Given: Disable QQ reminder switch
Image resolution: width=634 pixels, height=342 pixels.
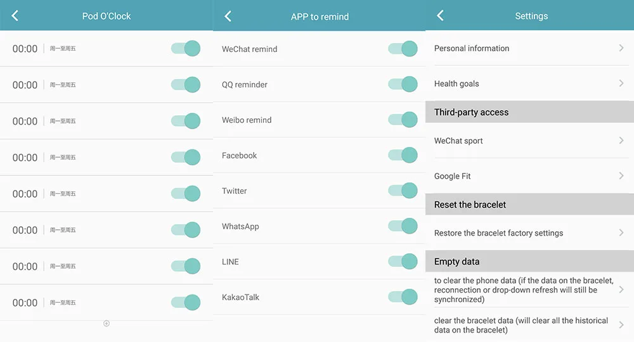Looking at the screenshot, I should 403,84.
